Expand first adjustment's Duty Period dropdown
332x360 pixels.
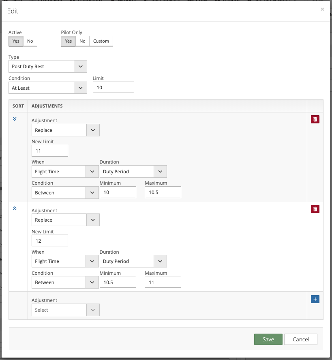click(x=133, y=172)
